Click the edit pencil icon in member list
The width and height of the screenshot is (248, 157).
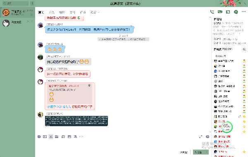240,116
